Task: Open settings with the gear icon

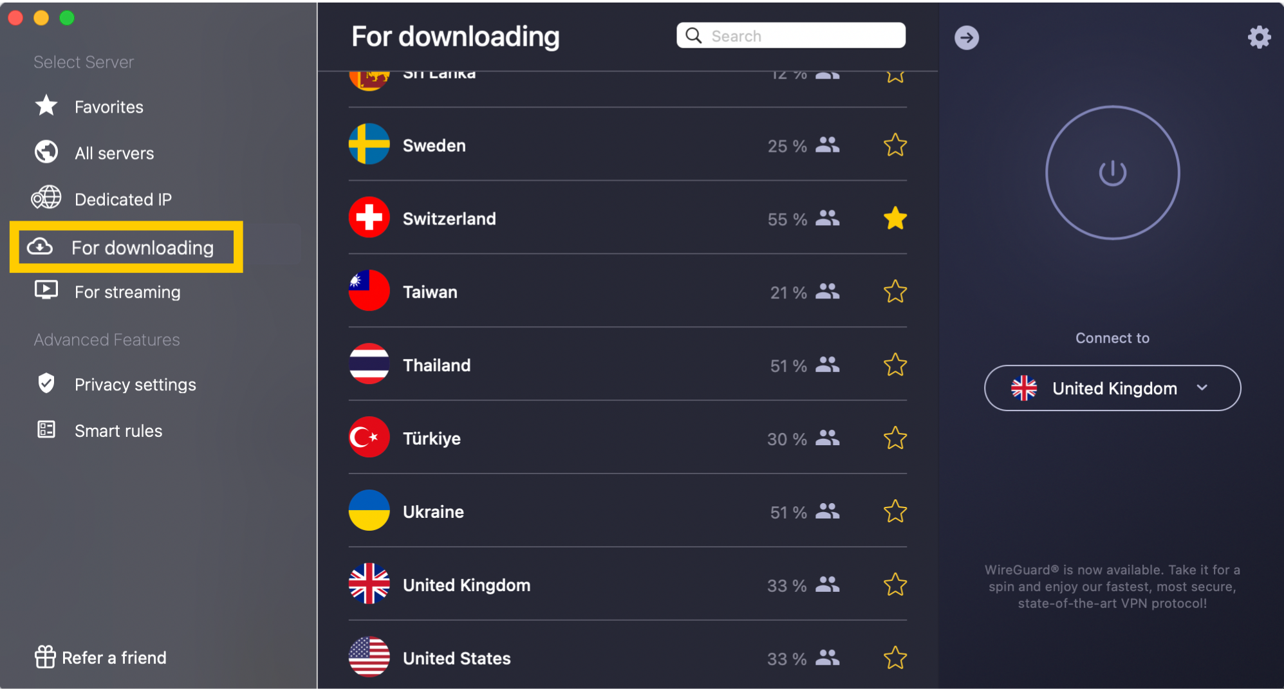Action: click(1259, 37)
